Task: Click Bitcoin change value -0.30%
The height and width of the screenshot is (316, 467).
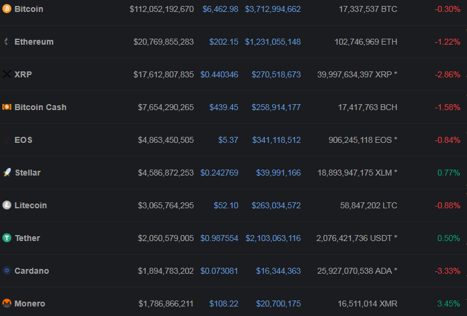Action: 447,10
